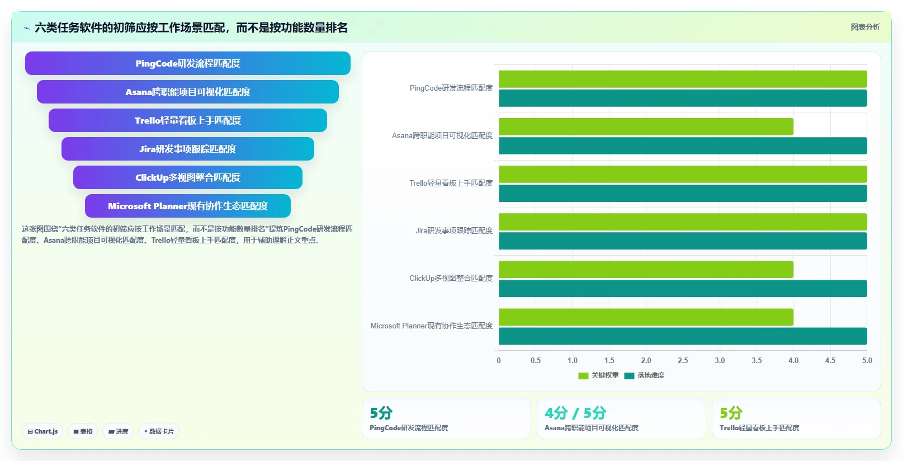Image resolution: width=903 pixels, height=461 pixels.
Task: Open the 5分 Trello data card
Action: (796, 418)
